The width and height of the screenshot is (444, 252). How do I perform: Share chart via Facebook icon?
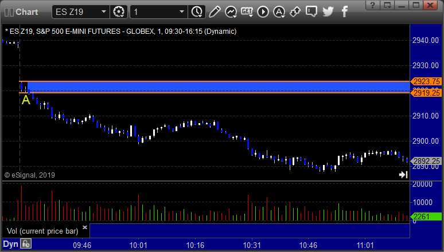coord(345,11)
